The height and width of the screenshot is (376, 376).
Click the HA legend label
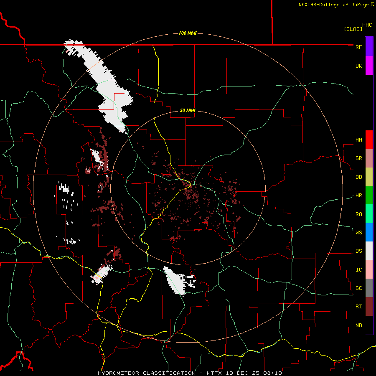[358, 140]
